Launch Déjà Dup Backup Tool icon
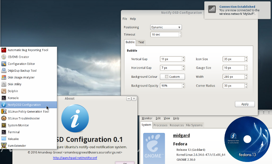The height and width of the screenshot is (164, 272). coord(4,71)
